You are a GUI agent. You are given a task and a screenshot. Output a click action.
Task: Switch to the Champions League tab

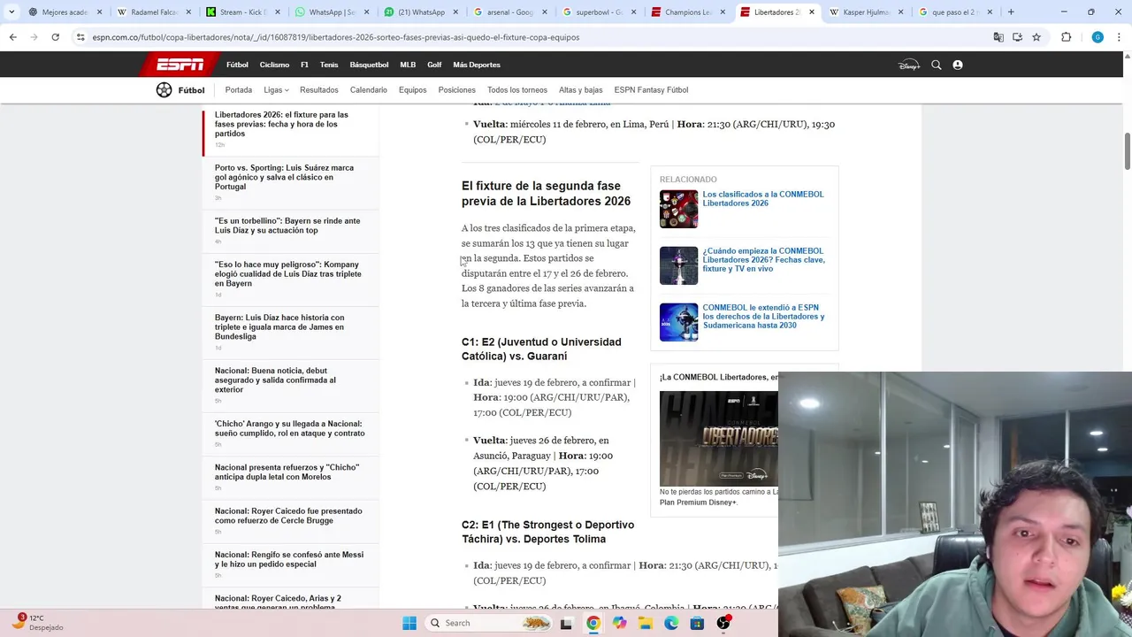pos(688,12)
